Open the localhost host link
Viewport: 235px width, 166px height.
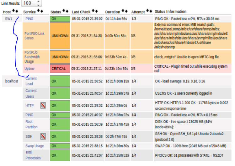point(12,81)
